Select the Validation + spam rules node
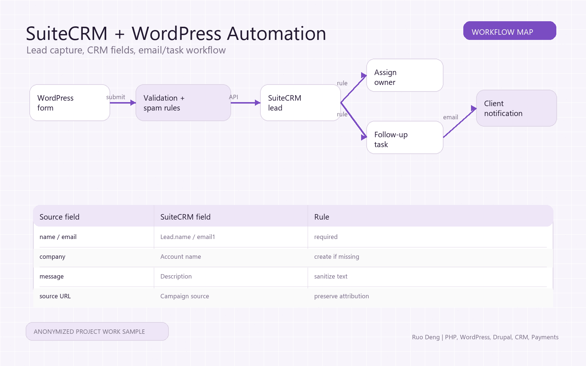This screenshot has width=586, height=366. click(183, 102)
